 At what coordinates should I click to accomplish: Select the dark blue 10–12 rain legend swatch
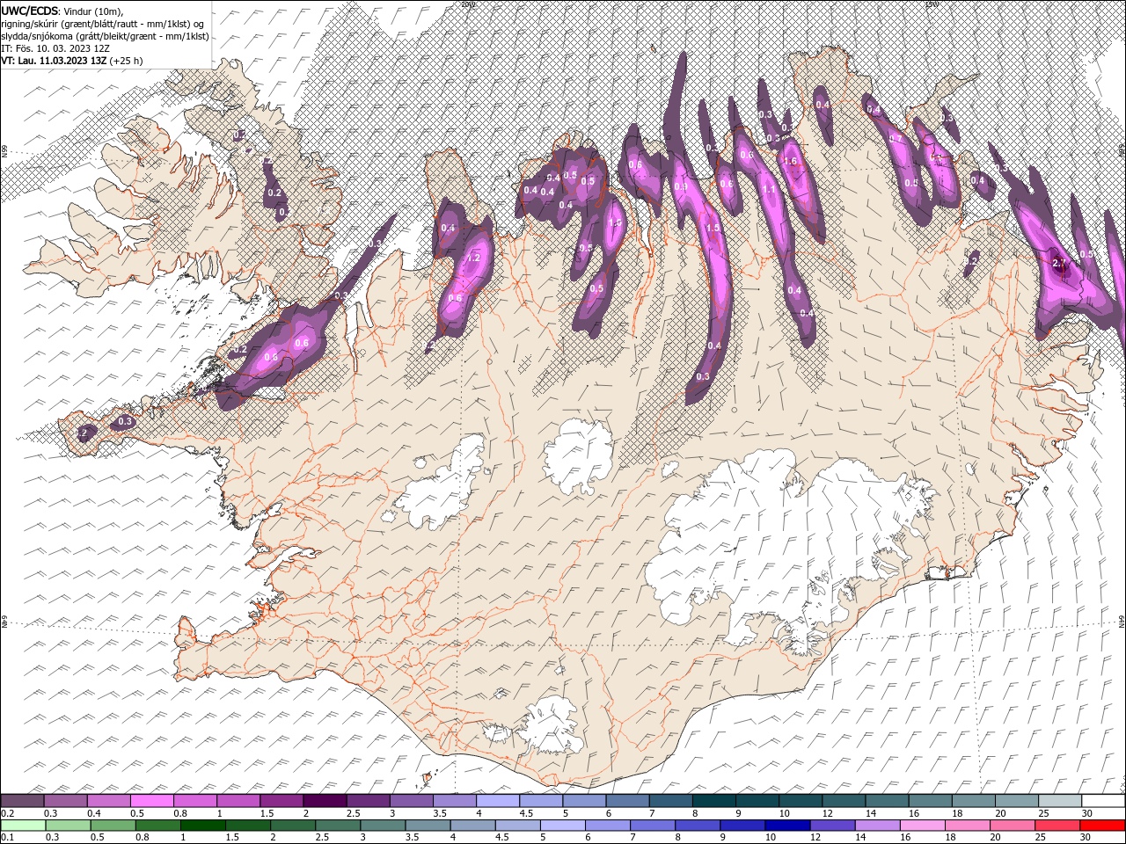coord(786,826)
